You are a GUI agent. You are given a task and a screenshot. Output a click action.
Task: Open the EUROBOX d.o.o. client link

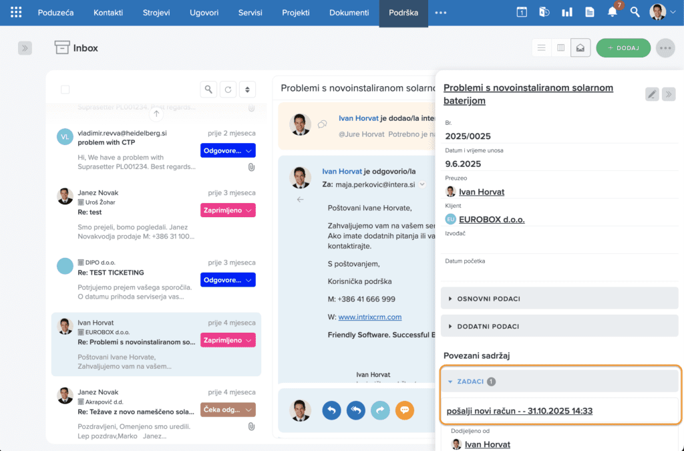pyautogui.click(x=491, y=219)
